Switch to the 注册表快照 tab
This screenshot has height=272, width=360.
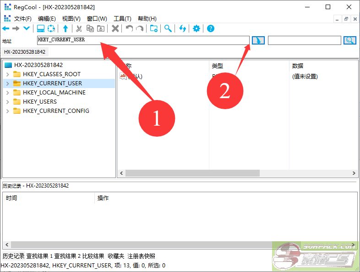point(141,256)
